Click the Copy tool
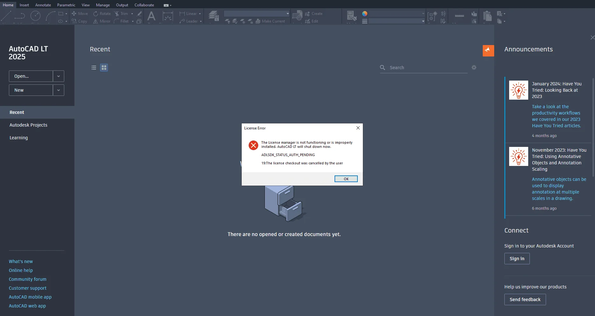The width and height of the screenshot is (595, 316). click(79, 21)
